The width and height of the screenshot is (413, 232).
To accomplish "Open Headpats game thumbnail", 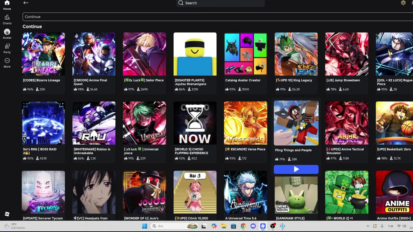I will (94, 192).
